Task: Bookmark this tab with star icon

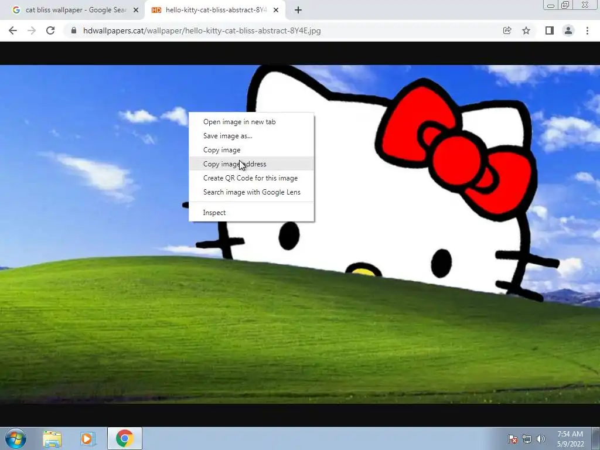Action: click(527, 30)
